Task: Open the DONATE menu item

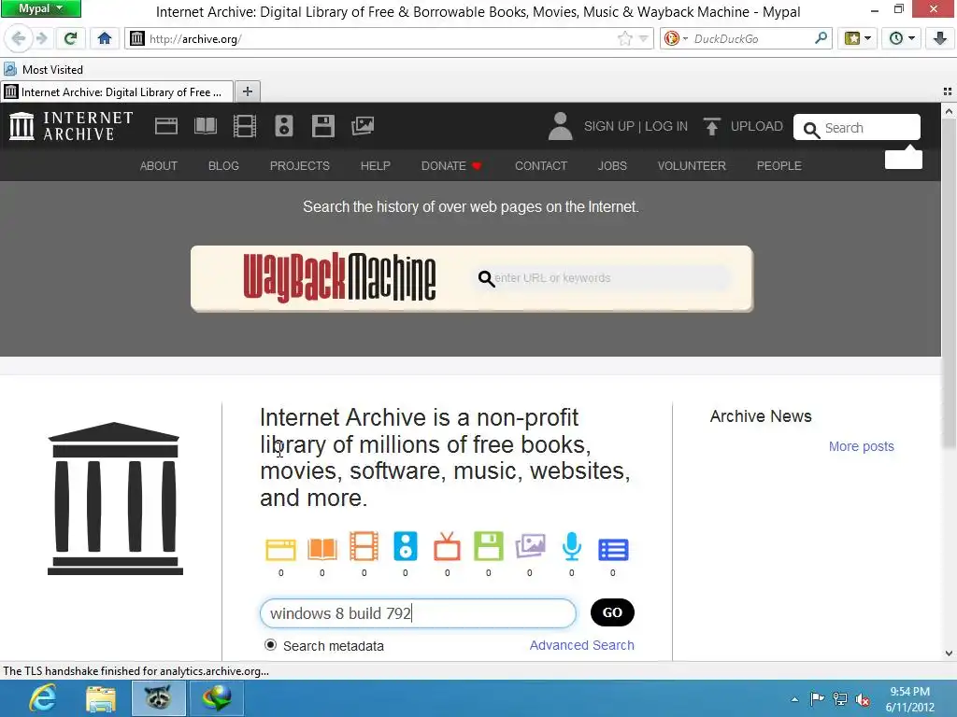Action: 451,166
